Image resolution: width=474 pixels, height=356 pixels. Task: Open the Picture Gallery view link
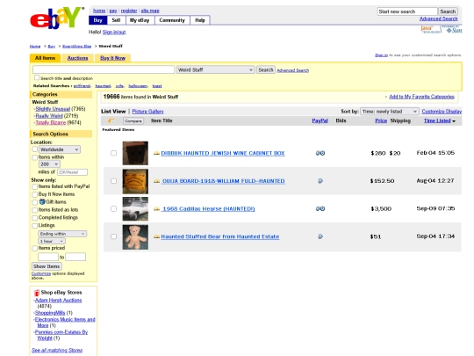pos(147,112)
